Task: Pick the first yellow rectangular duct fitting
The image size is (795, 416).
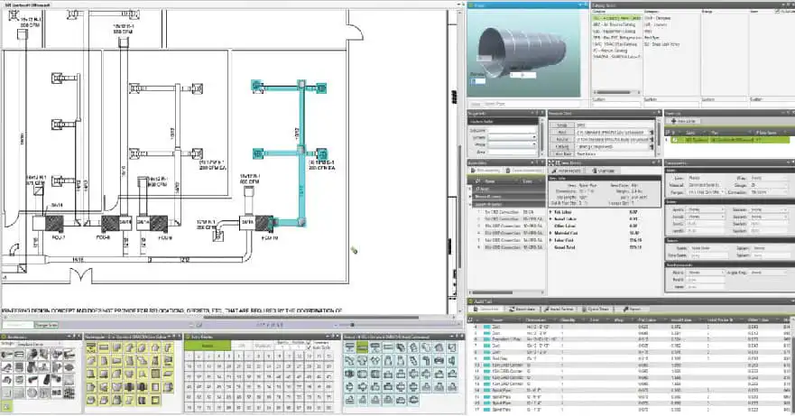Action: pos(92,347)
